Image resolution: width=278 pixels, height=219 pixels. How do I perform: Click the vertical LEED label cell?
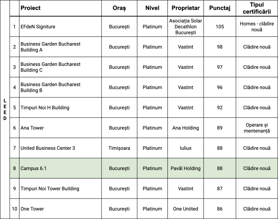tap(5, 110)
